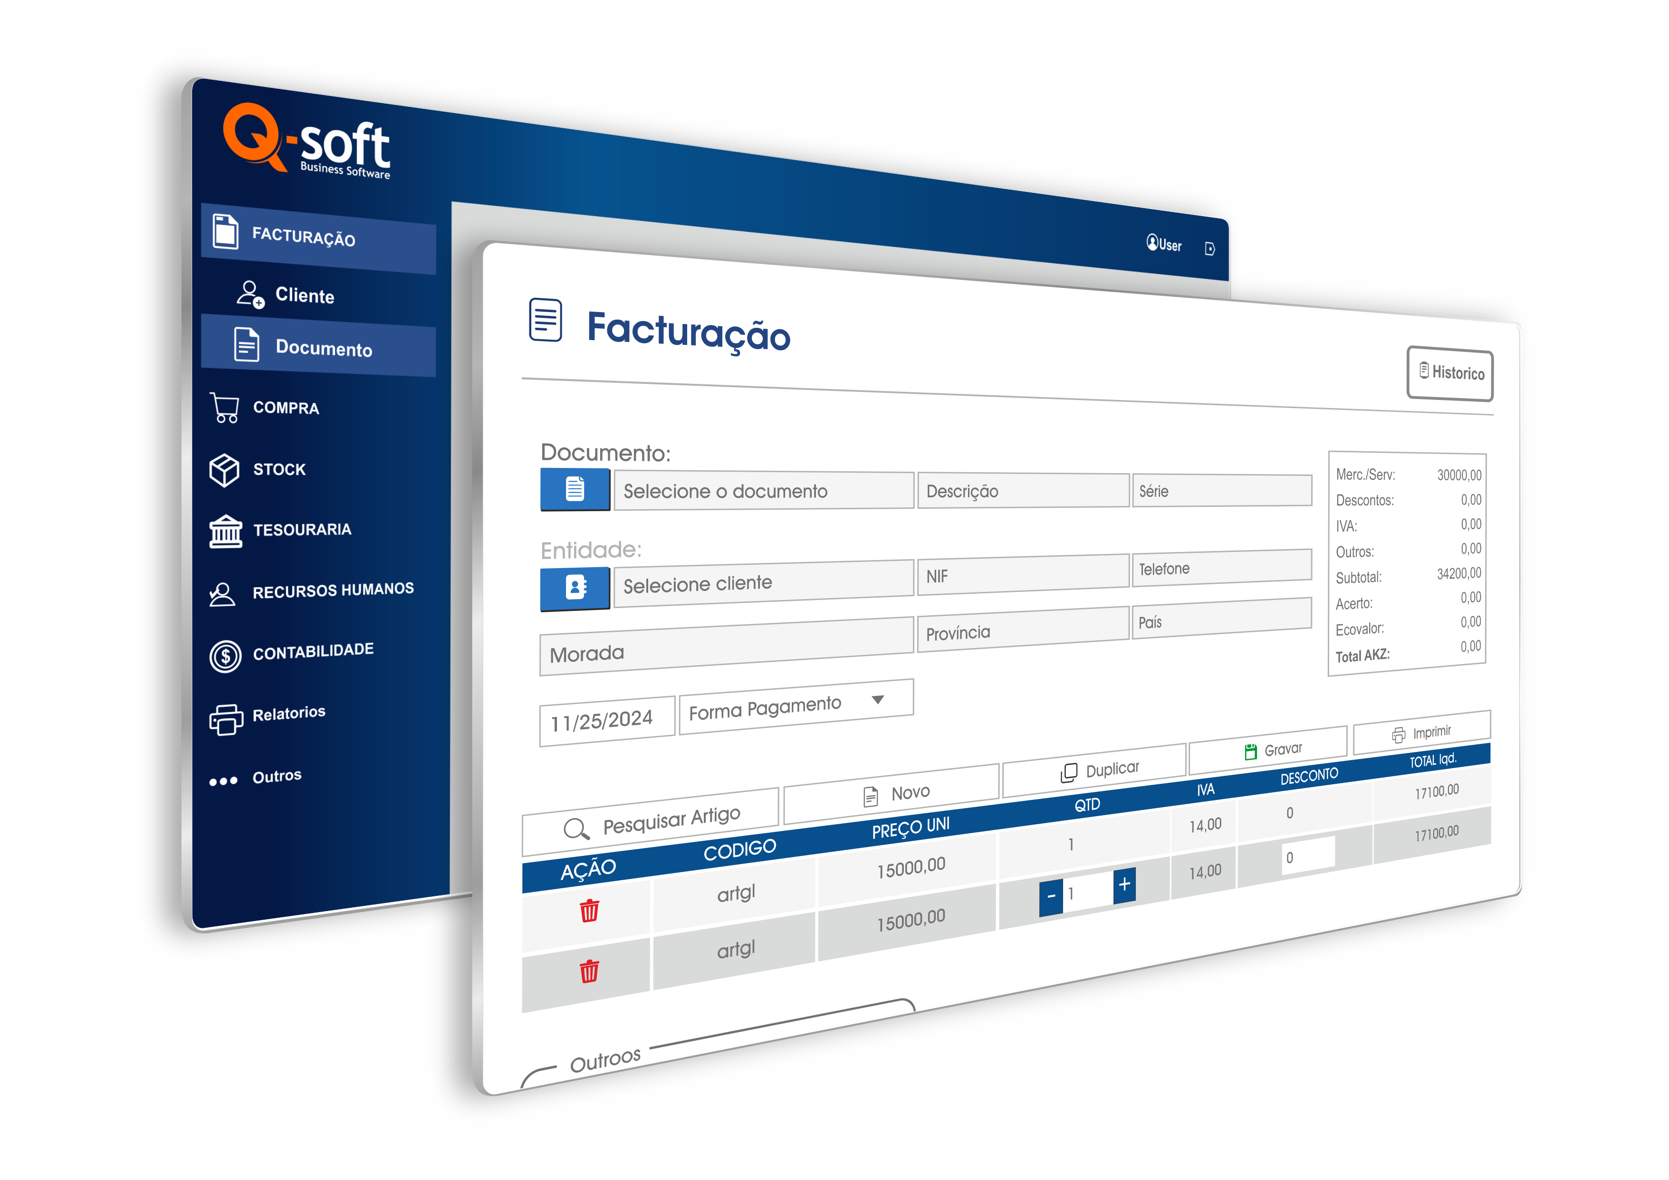Click the Novo button
This screenshot has width=1669, height=1180.
892,794
